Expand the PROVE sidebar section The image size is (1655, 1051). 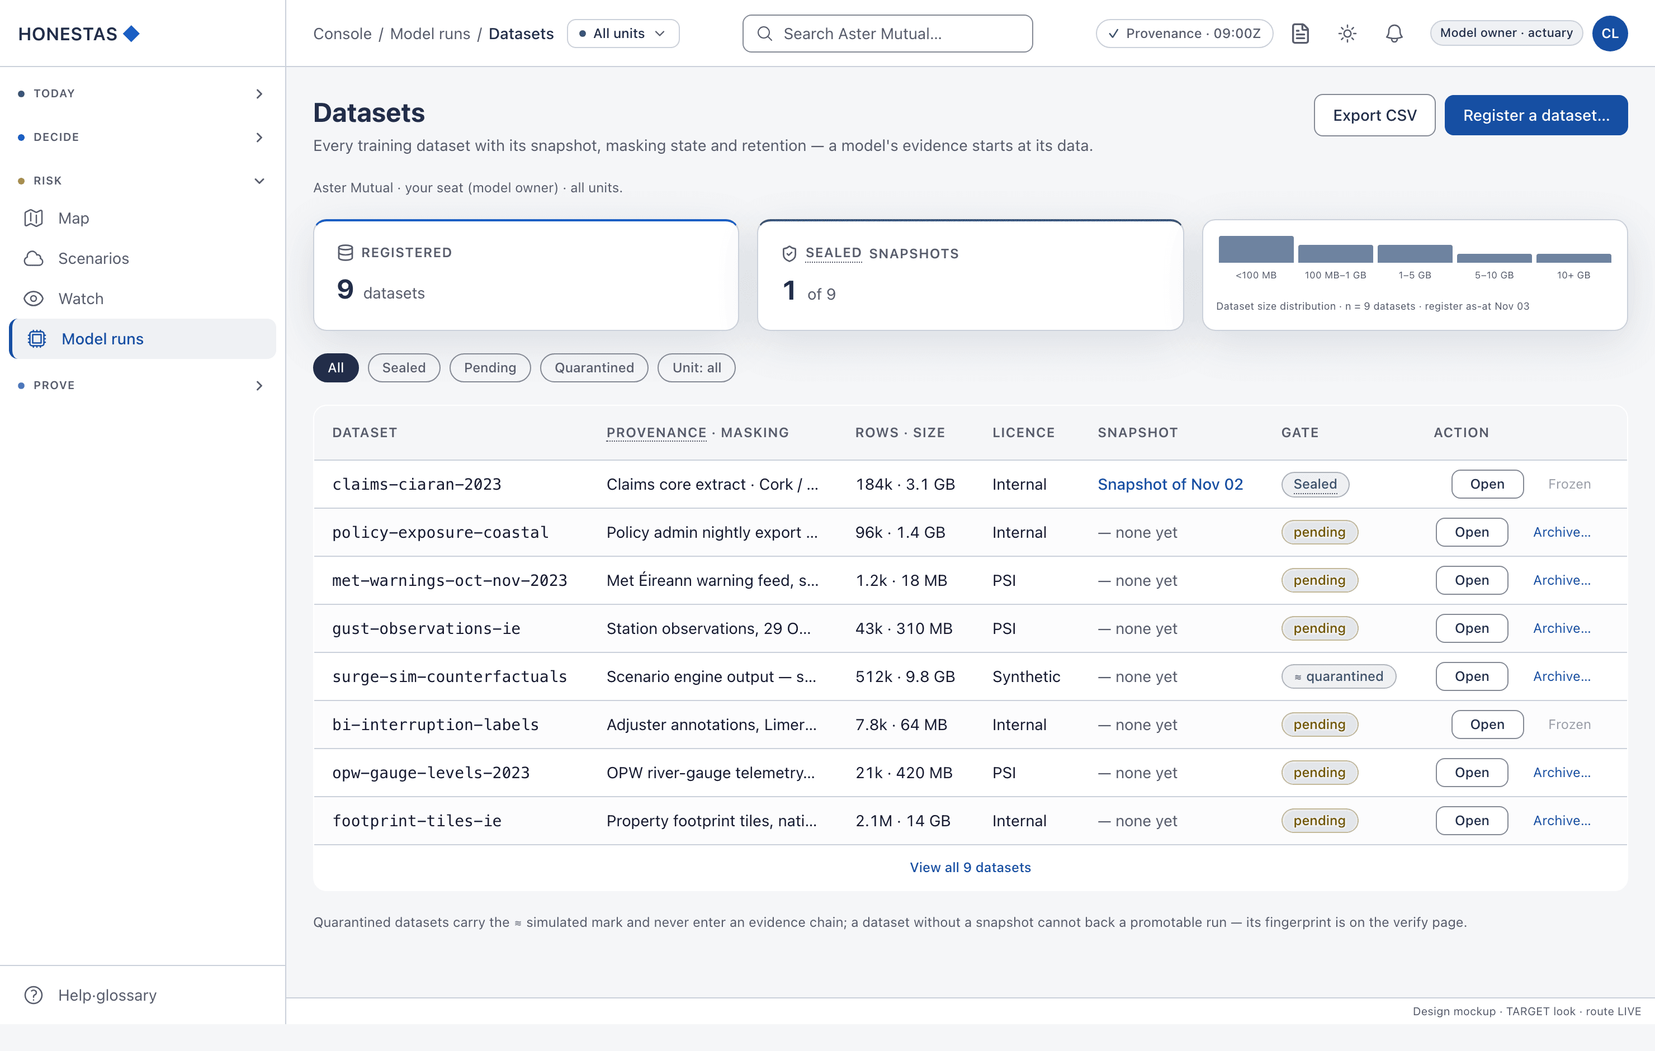click(141, 386)
